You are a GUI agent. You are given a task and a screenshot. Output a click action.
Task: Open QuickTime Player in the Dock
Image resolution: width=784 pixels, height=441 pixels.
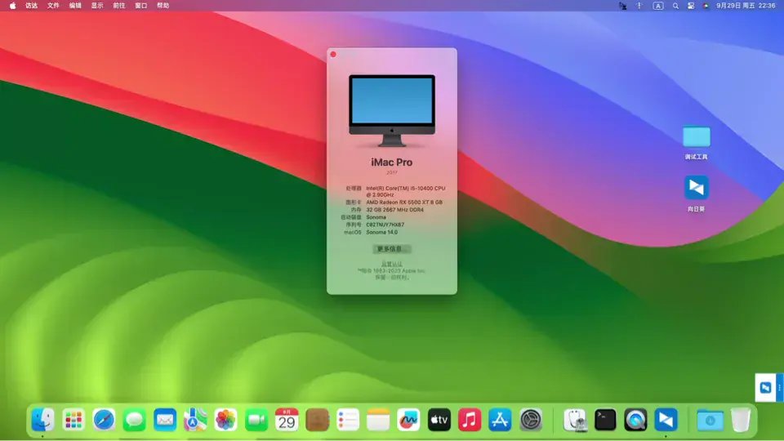[x=635, y=420]
